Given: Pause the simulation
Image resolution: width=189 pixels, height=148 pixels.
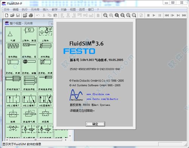Looking at the screenshot, I should (160, 16).
